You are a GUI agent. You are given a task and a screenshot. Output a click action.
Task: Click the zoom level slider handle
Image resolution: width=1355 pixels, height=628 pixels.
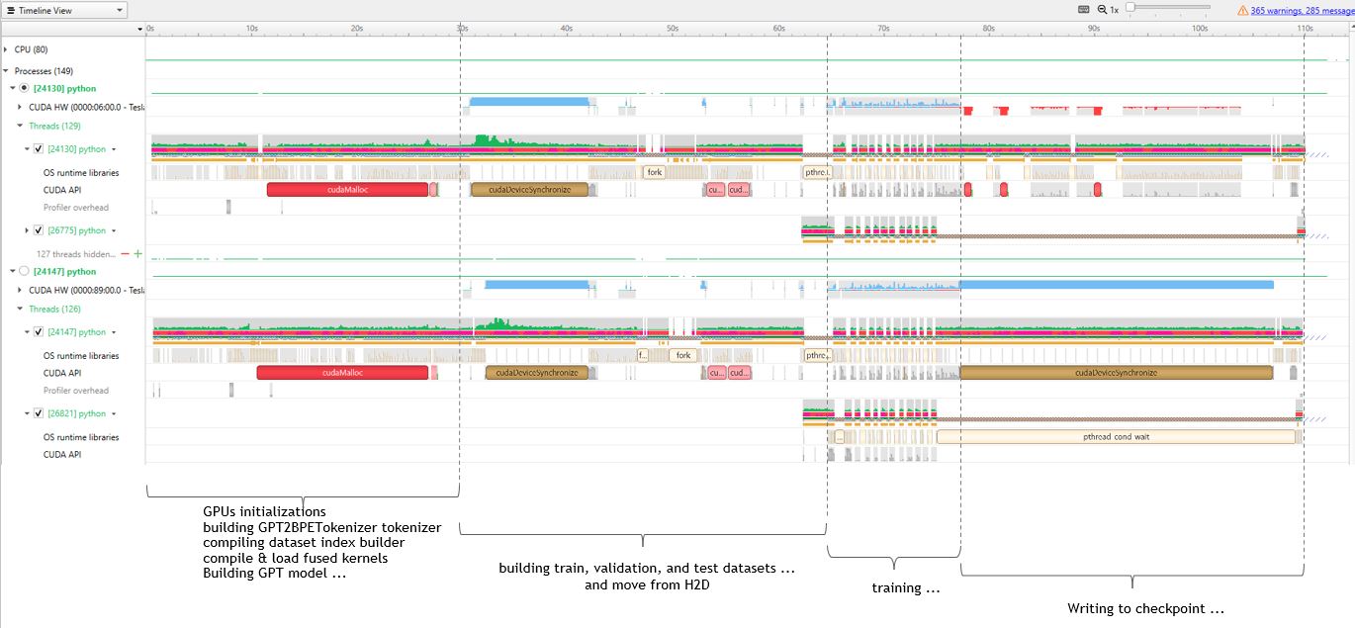coord(1130,8)
